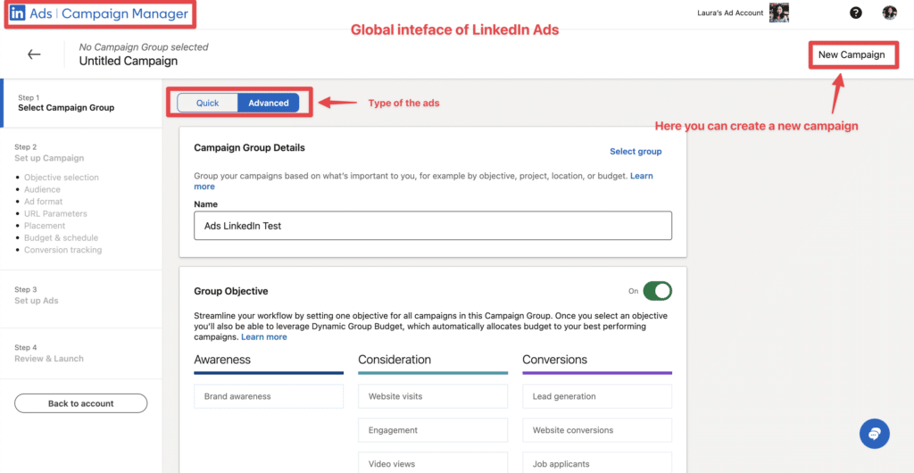Select the Website visits objective
The image size is (914, 473).
point(433,396)
